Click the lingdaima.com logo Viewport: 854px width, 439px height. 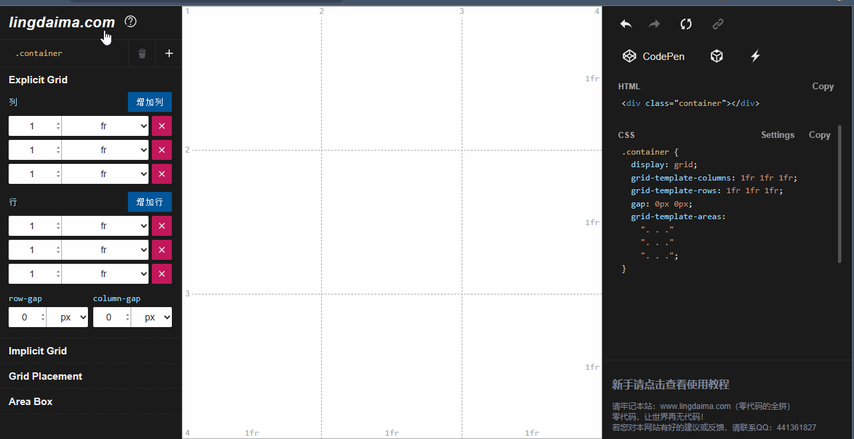(61, 22)
